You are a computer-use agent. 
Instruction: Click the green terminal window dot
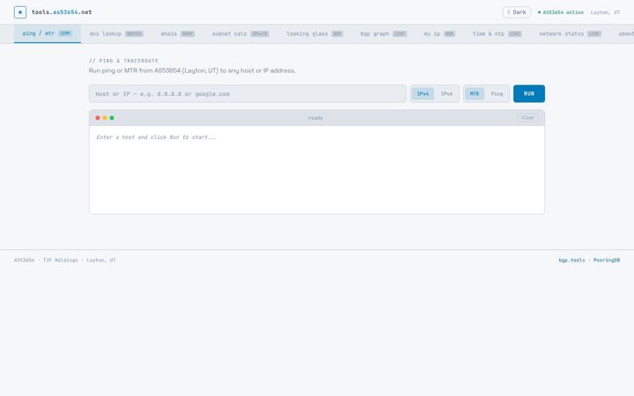click(112, 118)
